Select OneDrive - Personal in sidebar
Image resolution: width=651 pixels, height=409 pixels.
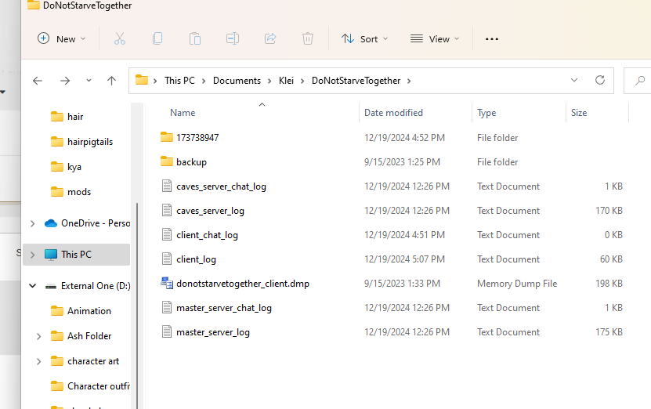point(95,223)
